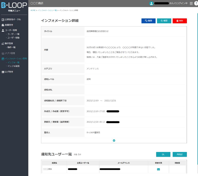Click the 企業管理ポータル sidebar icon
The width and height of the screenshot is (198, 176).
[x=3, y=19]
